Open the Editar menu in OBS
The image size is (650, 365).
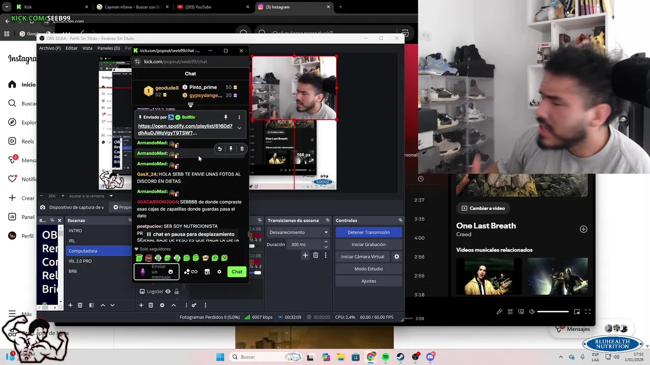click(x=72, y=48)
